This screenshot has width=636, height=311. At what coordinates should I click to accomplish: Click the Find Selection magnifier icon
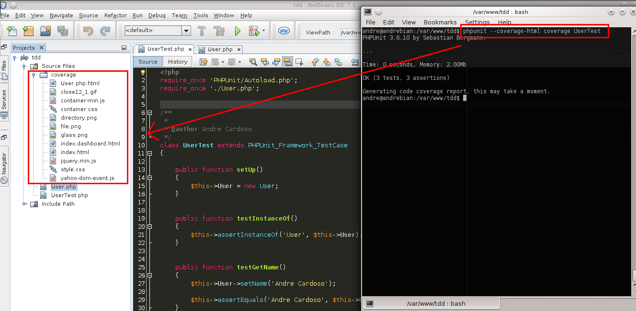(x=253, y=62)
